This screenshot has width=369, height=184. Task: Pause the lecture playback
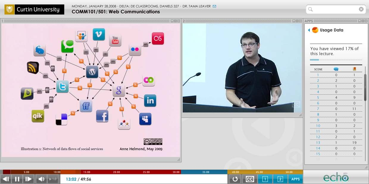[x=17, y=179]
